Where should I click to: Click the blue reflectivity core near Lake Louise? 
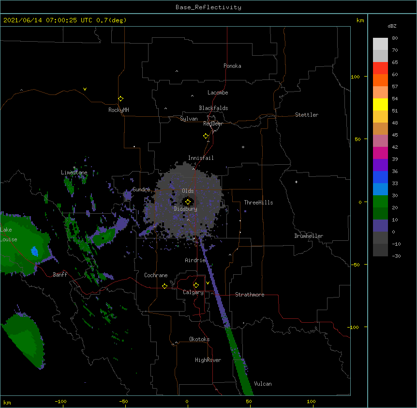click(x=34, y=251)
